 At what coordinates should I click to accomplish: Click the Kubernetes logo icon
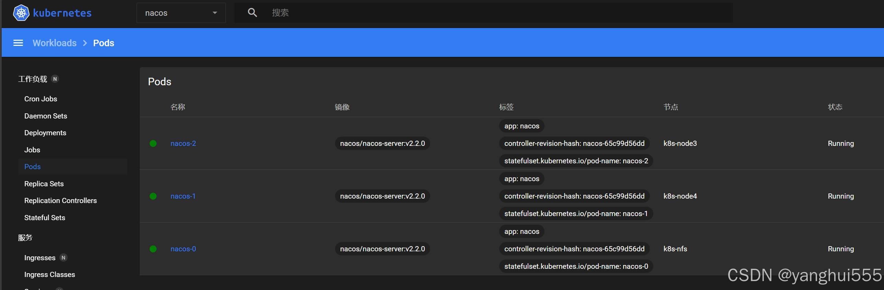point(21,13)
